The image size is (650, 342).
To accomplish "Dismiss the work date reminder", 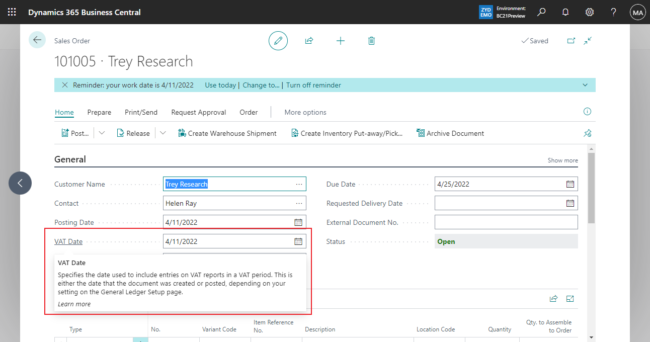I will click(x=65, y=85).
